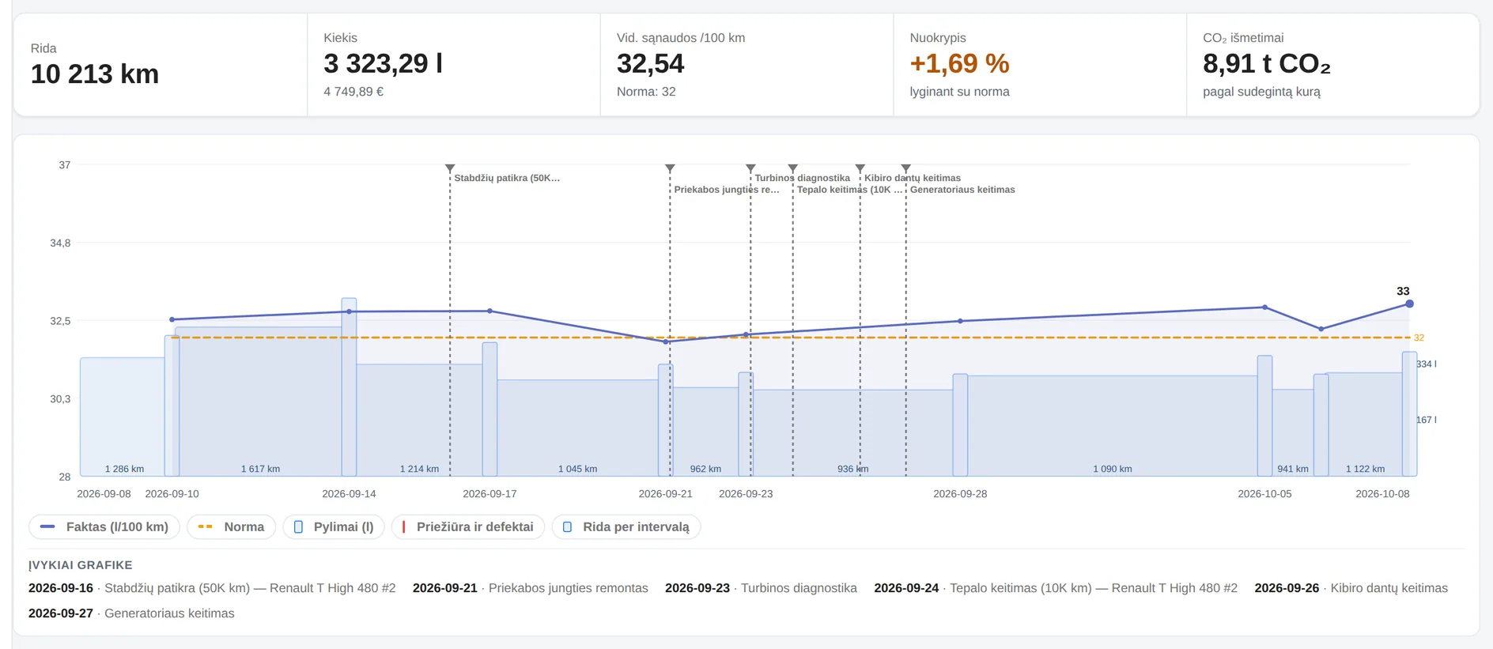Click the 34,8 y-axis label
The height and width of the screenshot is (649, 1493).
click(60, 243)
